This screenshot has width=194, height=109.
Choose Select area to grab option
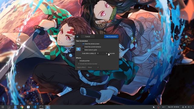click(x=90, y=50)
